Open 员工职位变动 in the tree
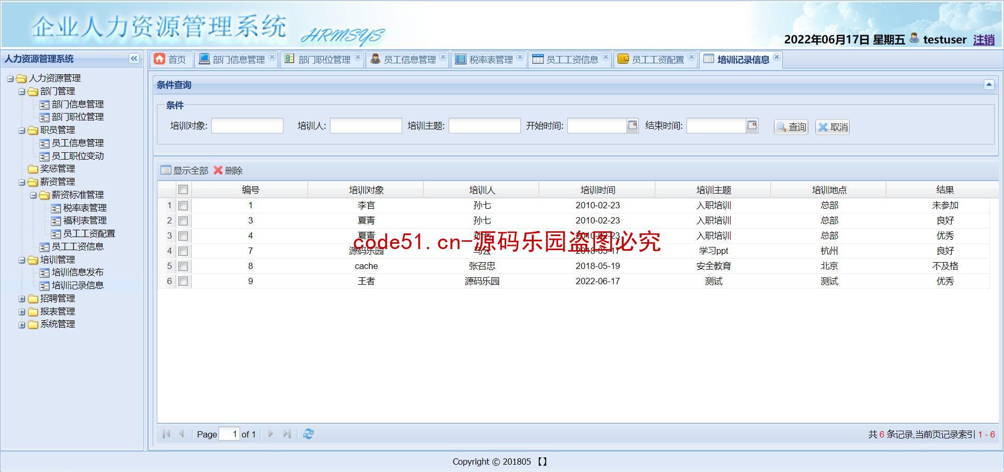The width and height of the screenshot is (1004, 472). (x=77, y=156)
